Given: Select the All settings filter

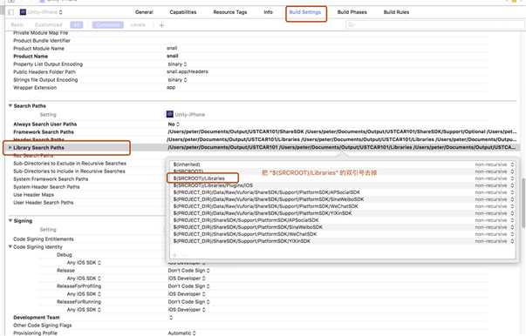Looking at the screenshot, I should [77, 25].
